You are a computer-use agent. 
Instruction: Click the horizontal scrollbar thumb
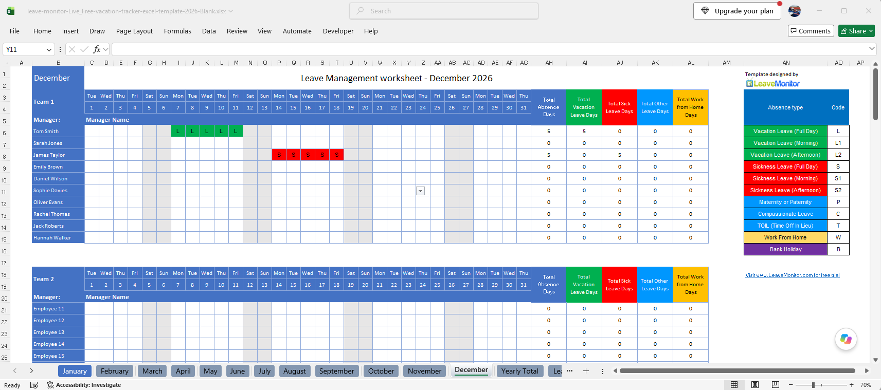tap(737, 370)
